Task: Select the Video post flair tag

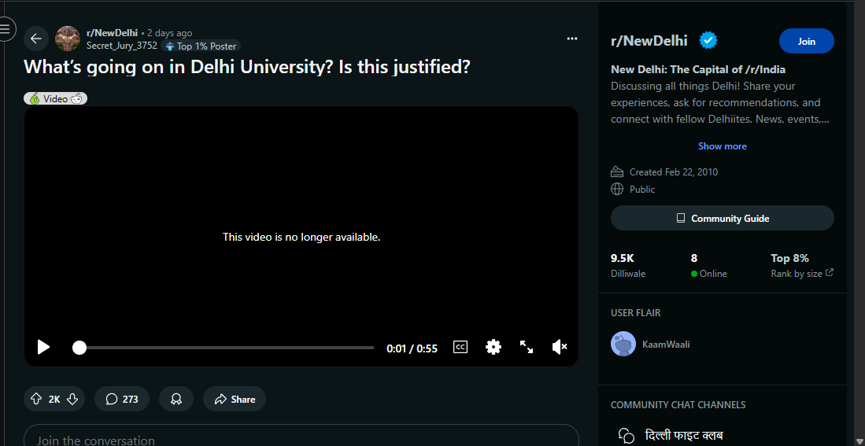Action: click(55, 98)
